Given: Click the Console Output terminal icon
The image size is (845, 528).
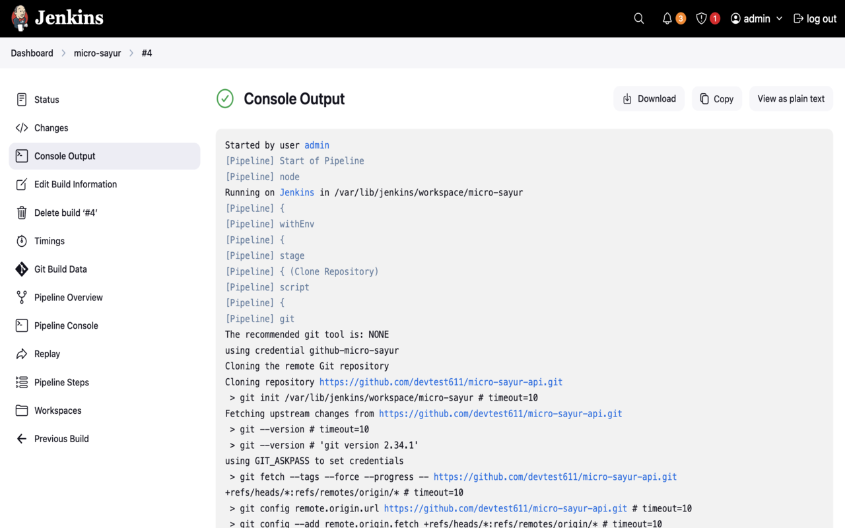Looking at the screenshot, I should 22,156.
